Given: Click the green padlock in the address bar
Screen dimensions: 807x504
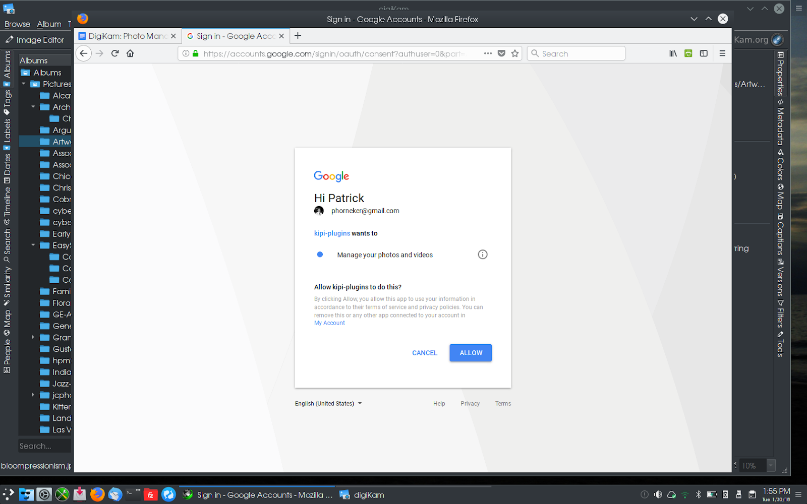Looking at the screenshot, I should coord(196,53).
